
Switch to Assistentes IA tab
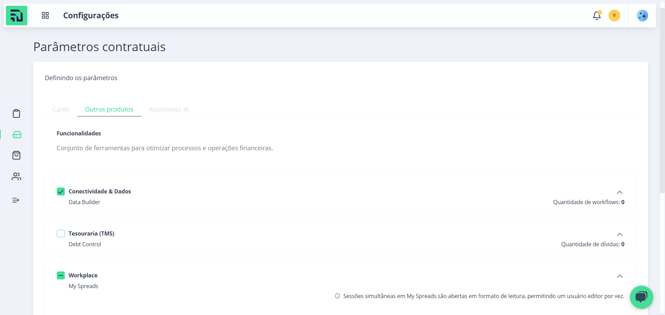(169, 109)
